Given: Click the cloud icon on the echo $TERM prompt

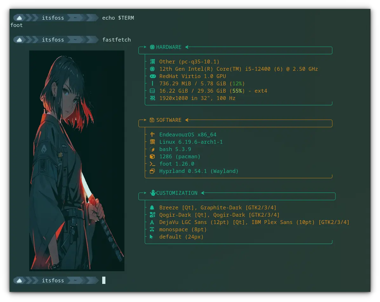Looking at the screenshot, I should [x=19, y=18].
